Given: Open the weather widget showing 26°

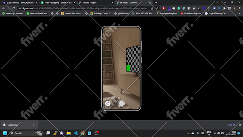Looking at the screenshot, I should [55, 133].
